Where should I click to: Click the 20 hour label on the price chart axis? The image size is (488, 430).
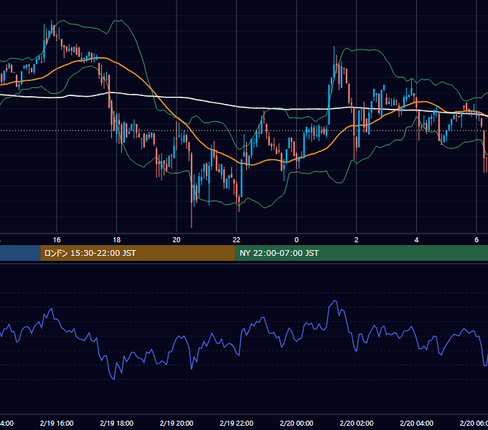point(177,240)
